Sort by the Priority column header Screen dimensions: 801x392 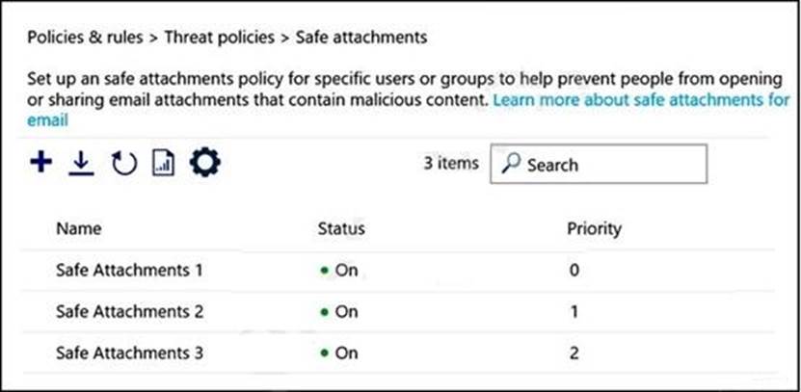(594, 229)
